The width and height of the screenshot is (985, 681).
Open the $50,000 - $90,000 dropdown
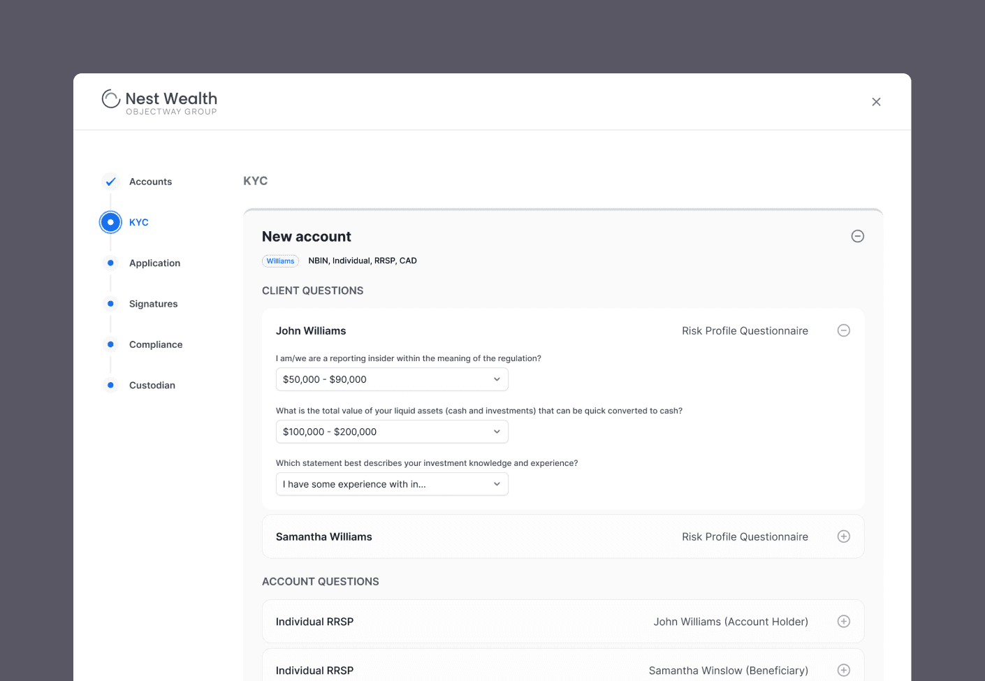[x=392, y=379]
